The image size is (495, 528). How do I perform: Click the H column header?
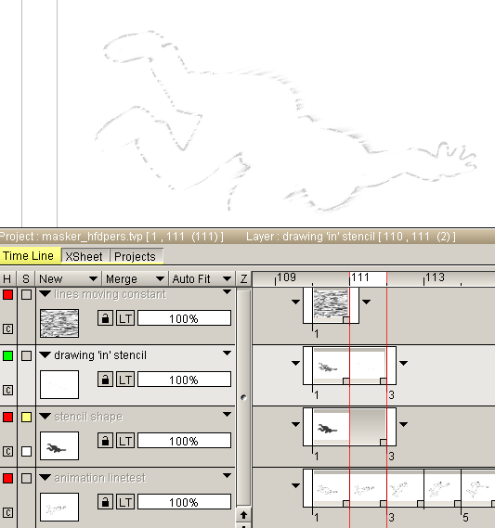click(x=7, y=278)
